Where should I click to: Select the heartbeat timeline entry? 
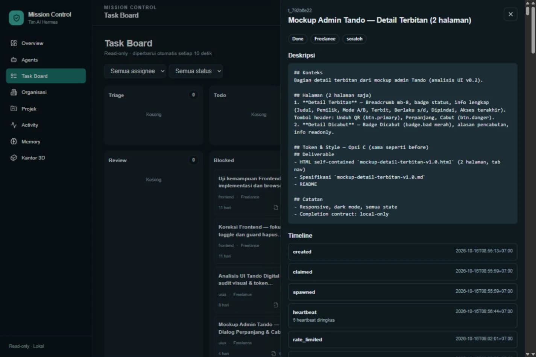coord(402,316)
